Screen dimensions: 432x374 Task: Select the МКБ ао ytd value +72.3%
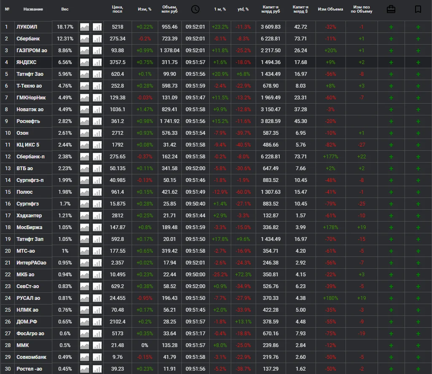(x=243, y=275)
